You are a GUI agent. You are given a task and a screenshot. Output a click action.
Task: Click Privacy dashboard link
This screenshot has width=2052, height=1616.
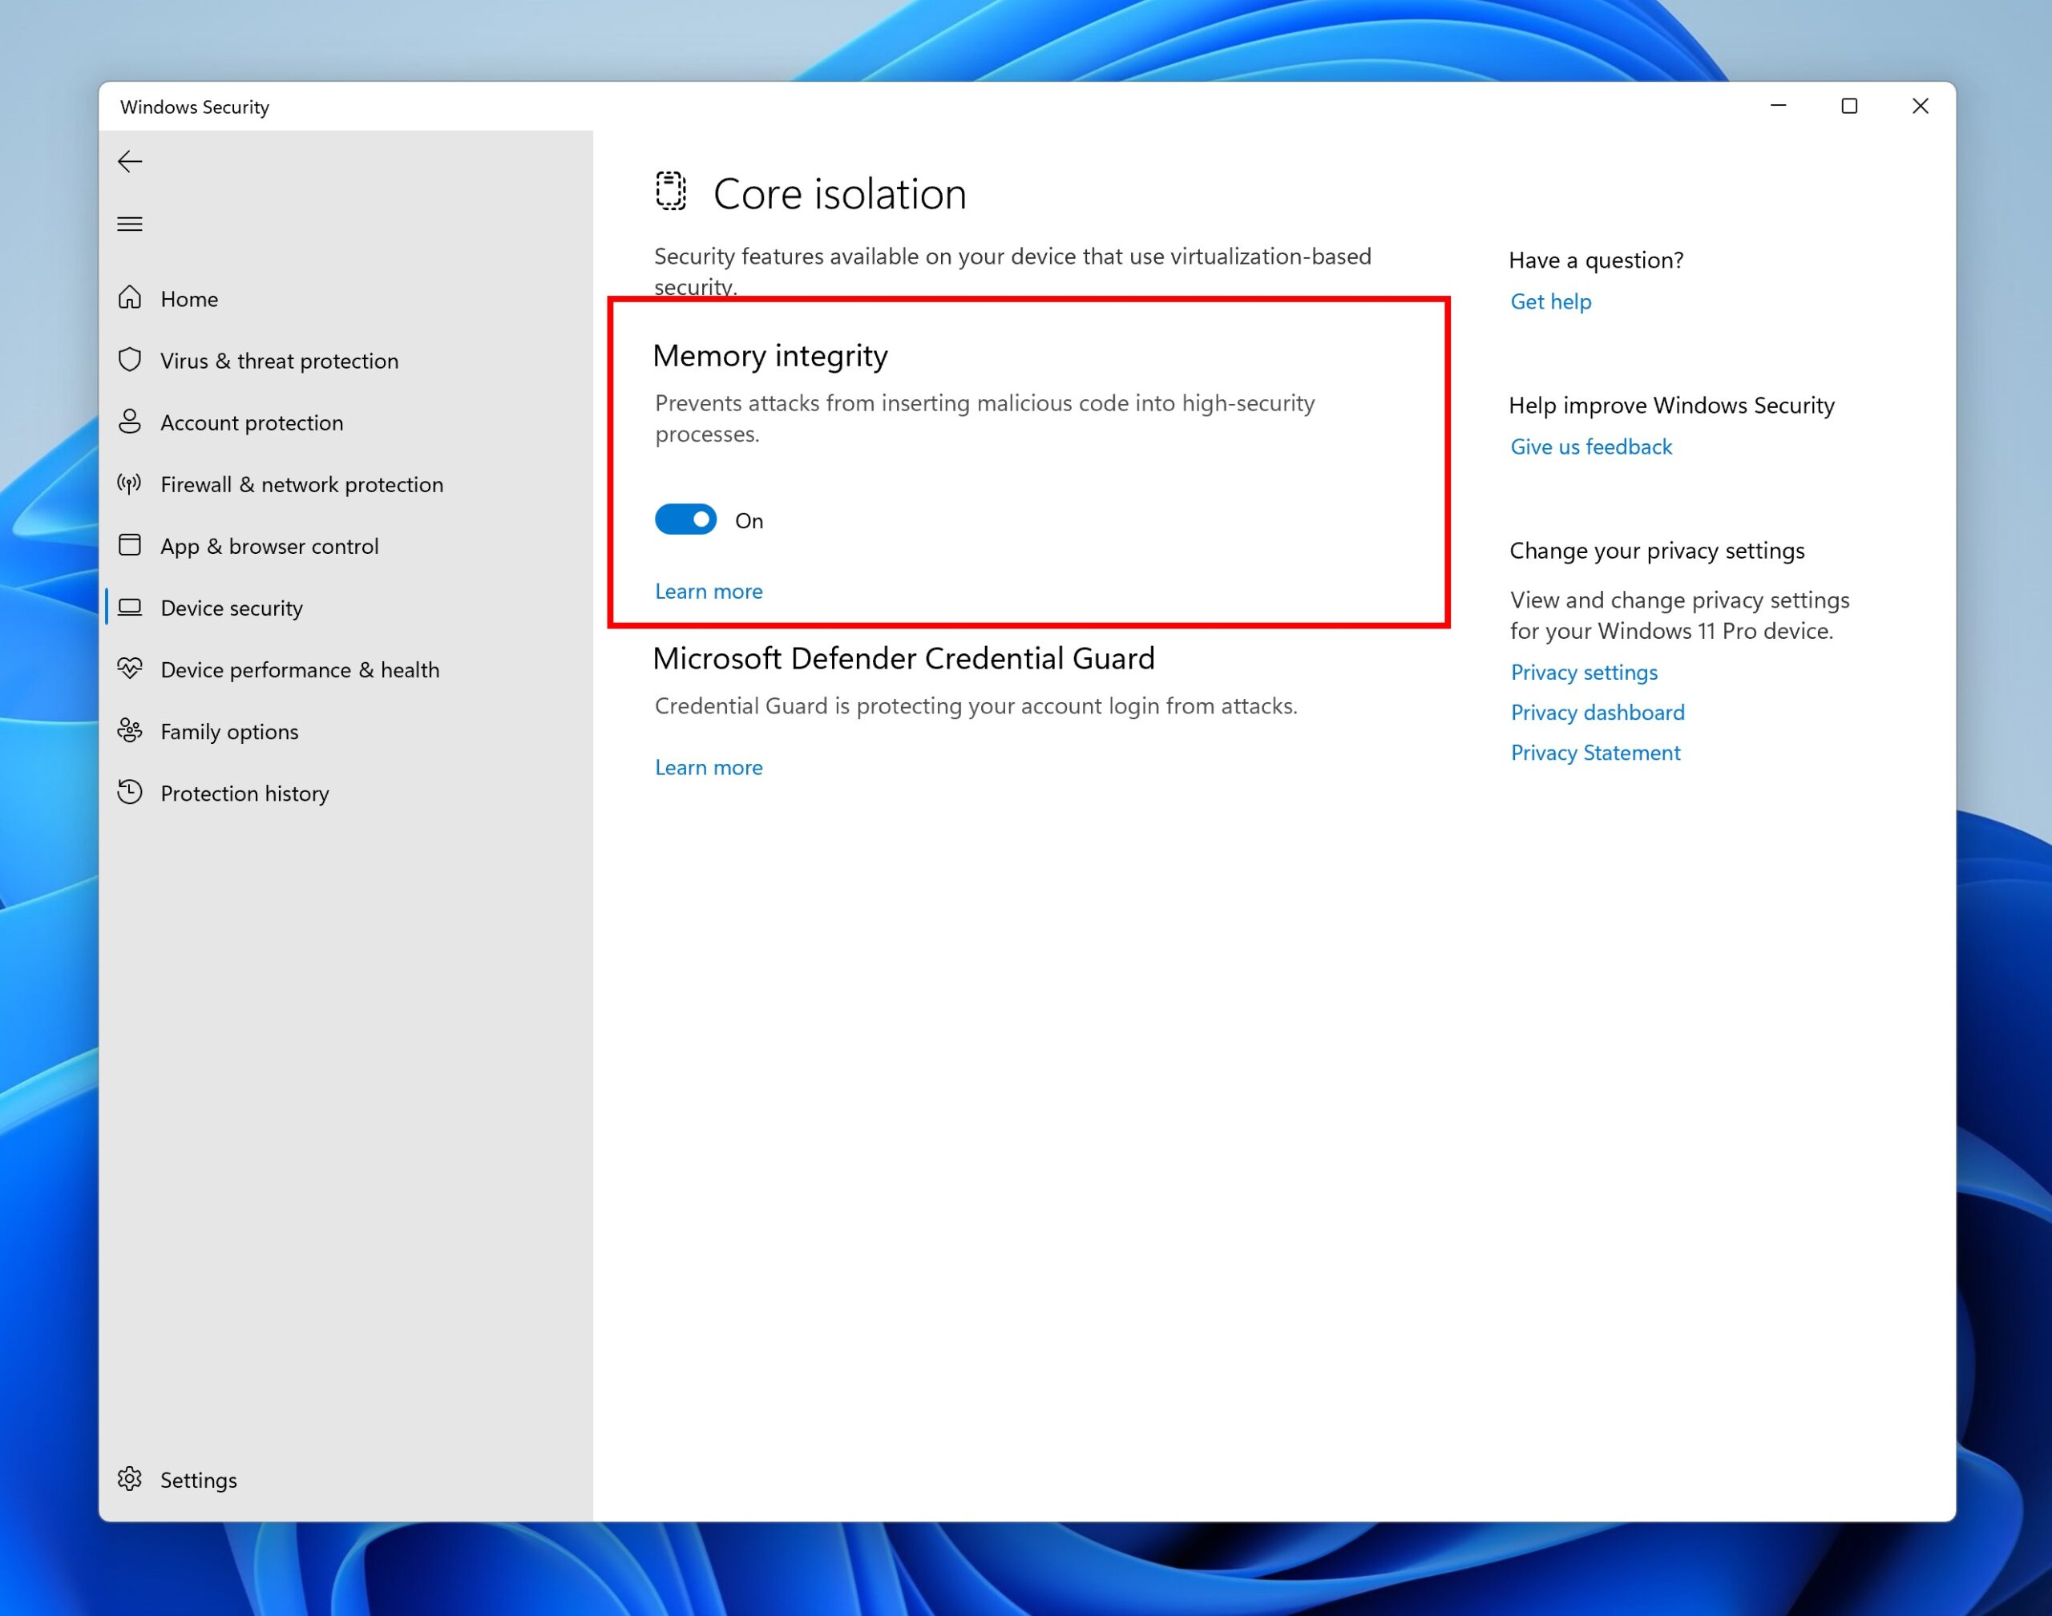click(1597, 712)
